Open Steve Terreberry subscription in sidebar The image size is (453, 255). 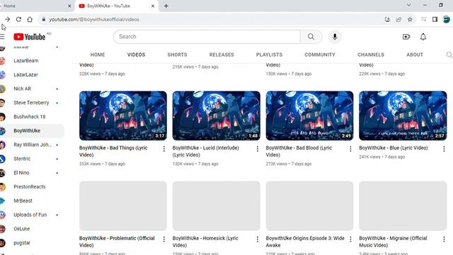[x=32, y=103]
